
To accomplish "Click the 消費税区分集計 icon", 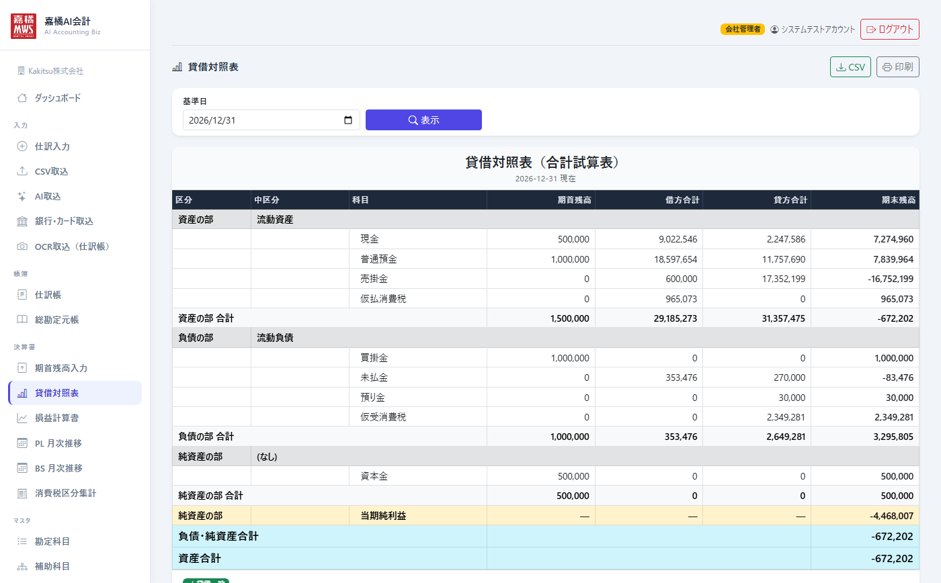I will click(22, 493).
